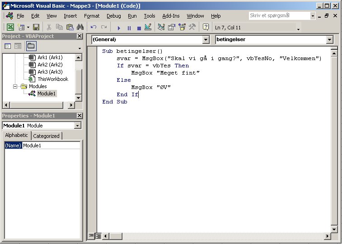Click the code window scroll up arrow
The width and height of the screenshot is (342, 244).
334,53
